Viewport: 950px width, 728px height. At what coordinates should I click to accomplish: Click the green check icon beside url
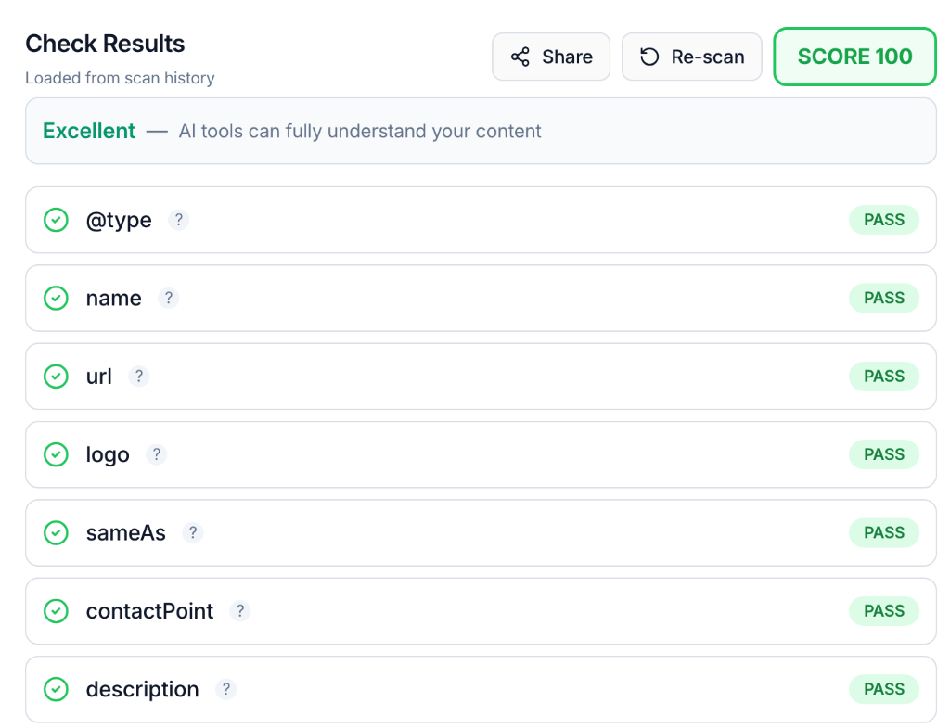[56, 377]
